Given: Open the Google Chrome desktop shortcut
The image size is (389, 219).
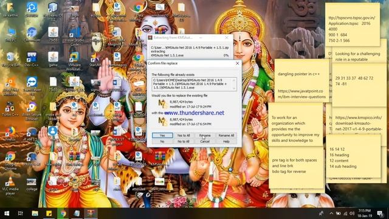Looking at the screenshot, I should 11,160.
